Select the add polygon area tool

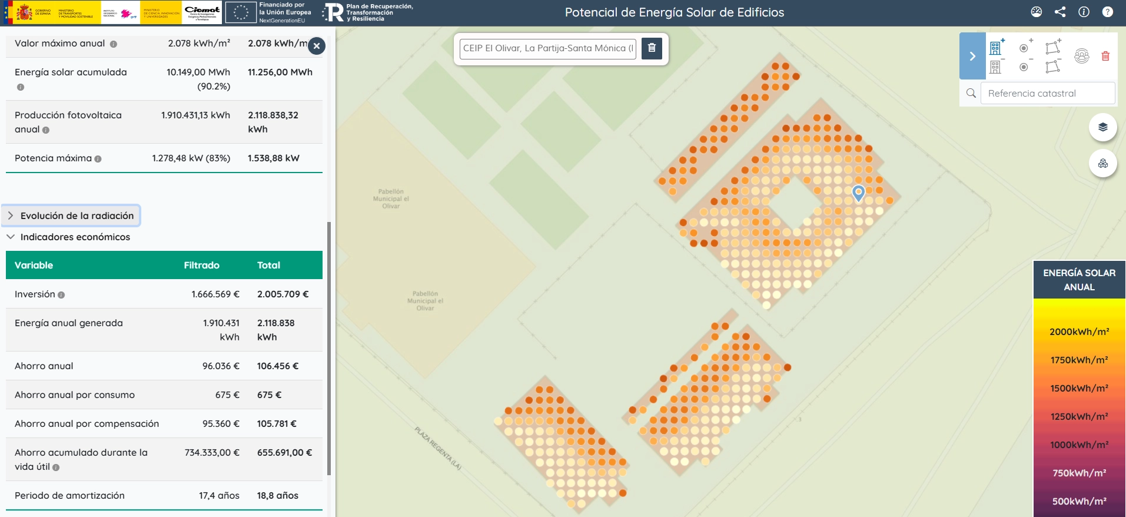[1052, 47]
